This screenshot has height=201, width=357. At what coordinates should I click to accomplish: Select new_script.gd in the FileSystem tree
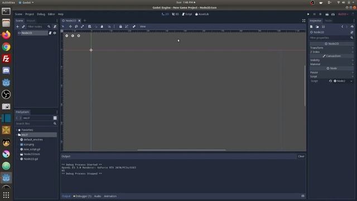tap(32, 149)
